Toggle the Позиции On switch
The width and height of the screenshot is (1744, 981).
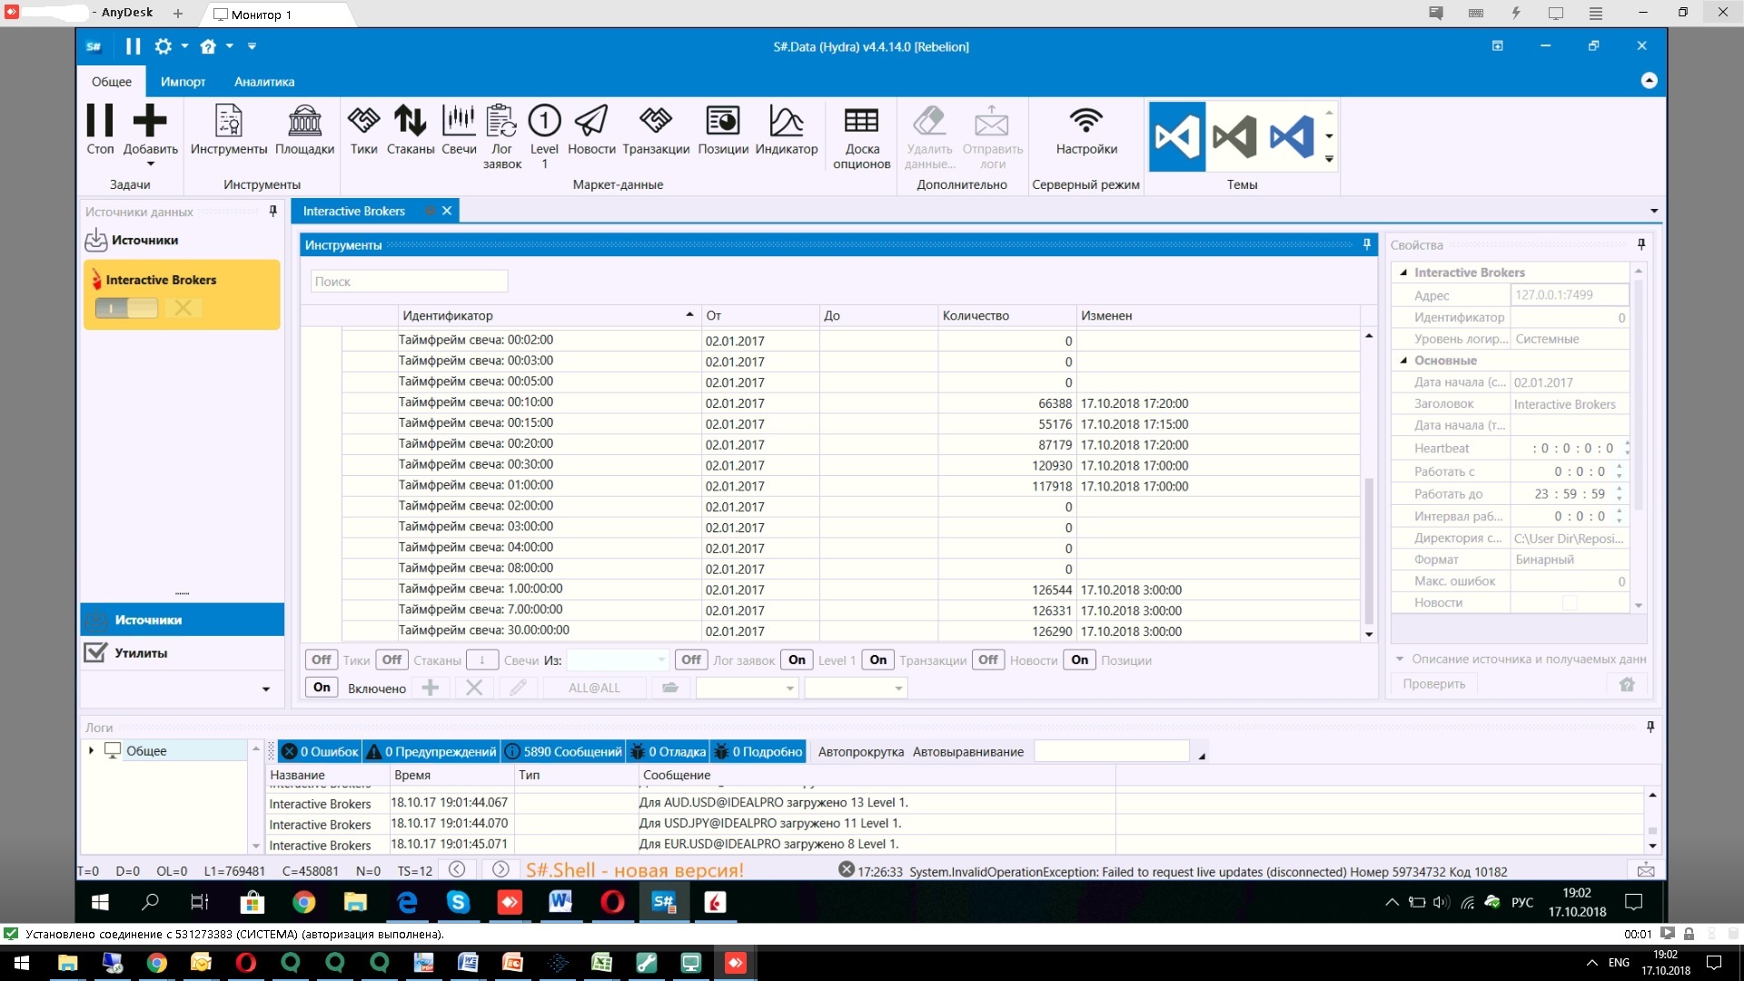[x=1079, y=660]
